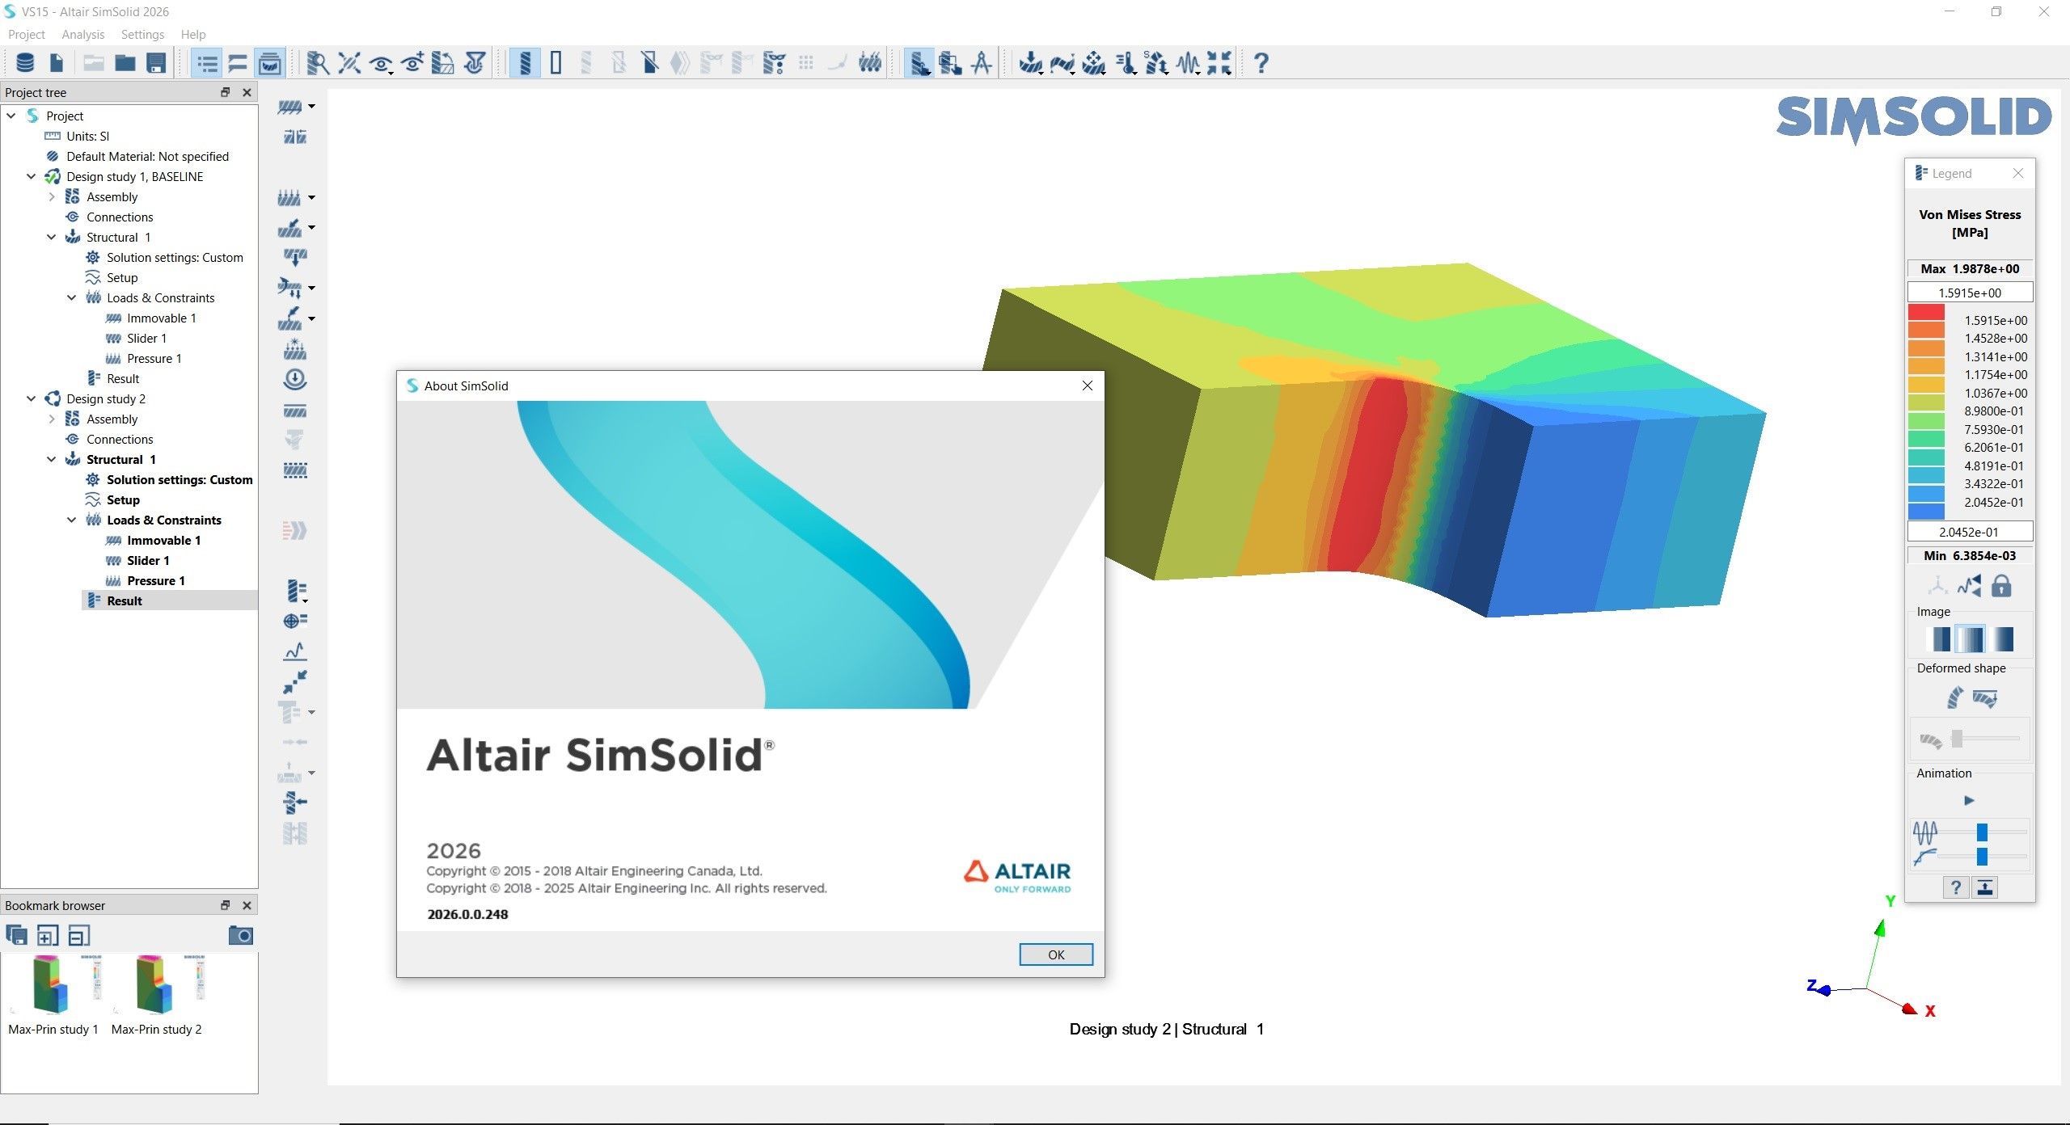Open the Legend lock icon
Viewport: 2070px width, 1125px height.
pos(2002,585)
